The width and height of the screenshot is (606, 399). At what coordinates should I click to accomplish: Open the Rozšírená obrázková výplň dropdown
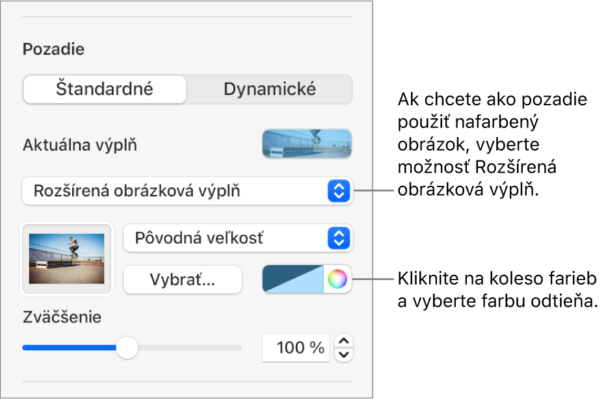point(187,191)
